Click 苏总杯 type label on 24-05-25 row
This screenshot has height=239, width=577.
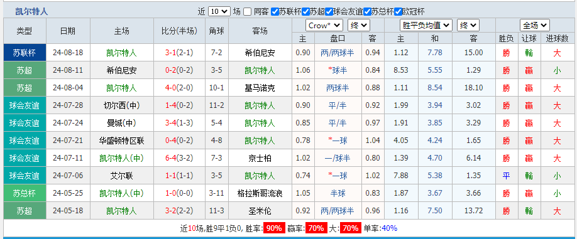click(25, 193)
